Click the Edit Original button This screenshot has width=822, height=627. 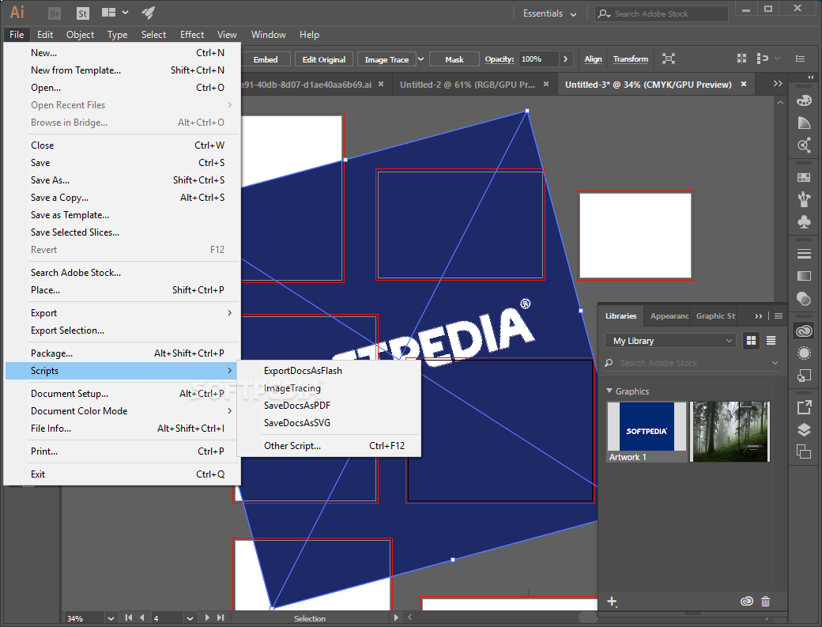point(324,59)
